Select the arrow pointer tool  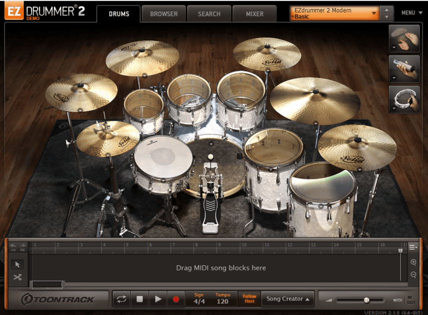click(x=18, y=264)
